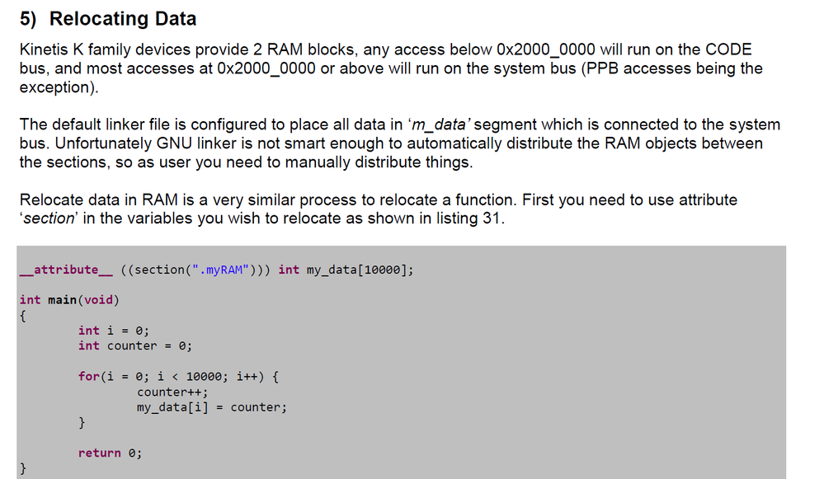Click the word "Kinetis" in first paragraph
The width and height of the screenshot is (824, 479).
click(43, 49)
